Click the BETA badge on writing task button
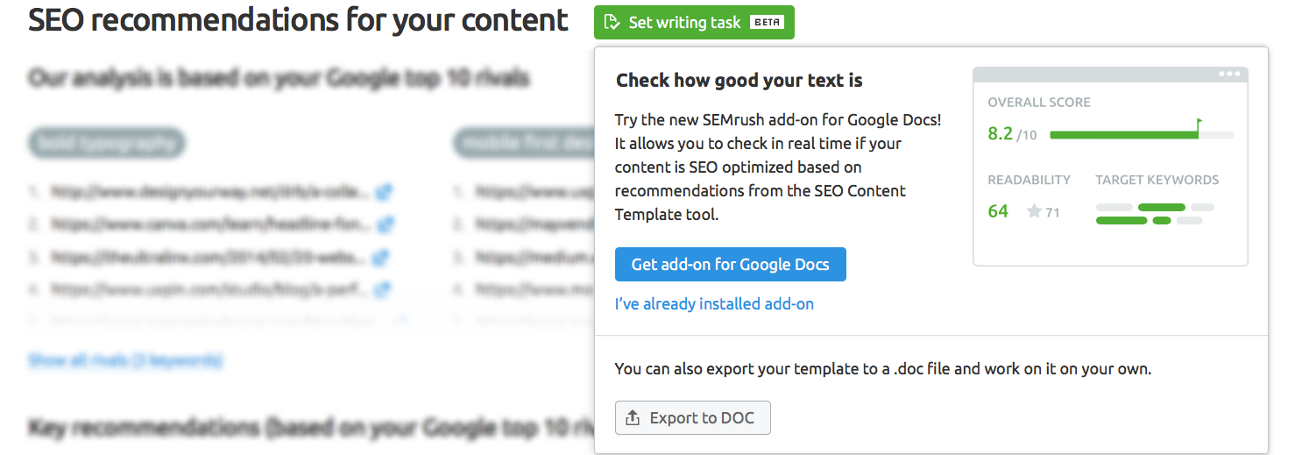Screen dimensions: 1302x455 point(768,23)
